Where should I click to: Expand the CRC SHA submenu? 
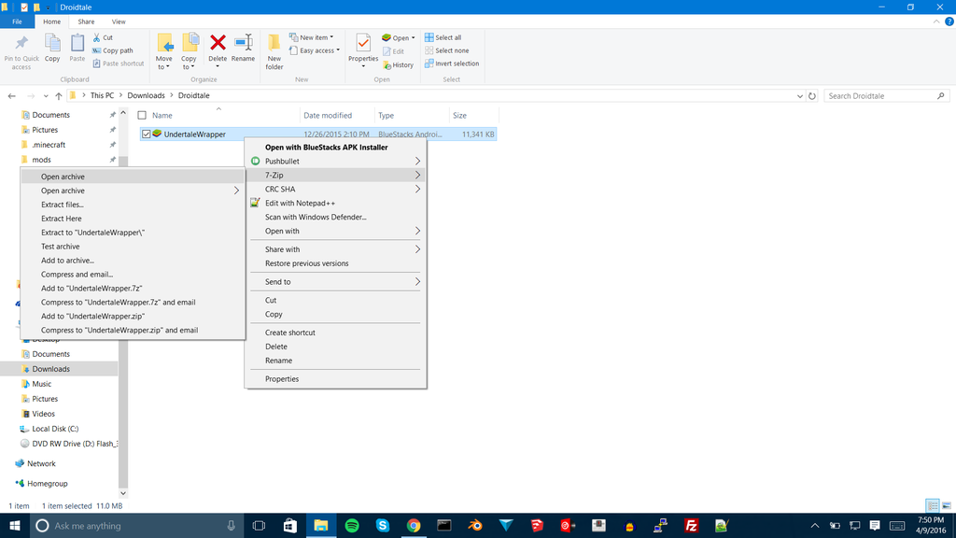(336, 189)
